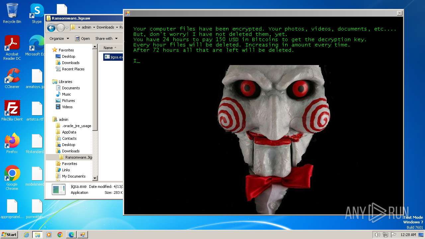
Task: Click volume speaker tray icon
Action: pos(377,235)
